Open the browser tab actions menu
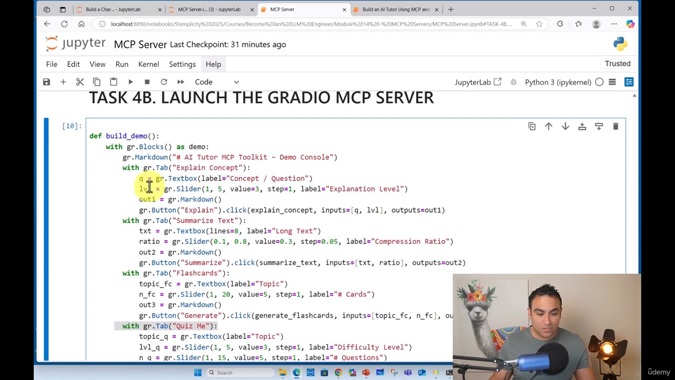Image resolution: width=675 pixels, height=380 pixels. tap(63, 9)
